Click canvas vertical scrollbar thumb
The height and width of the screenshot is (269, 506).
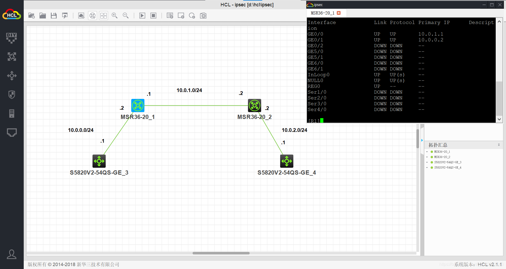[x=418, y=138]
